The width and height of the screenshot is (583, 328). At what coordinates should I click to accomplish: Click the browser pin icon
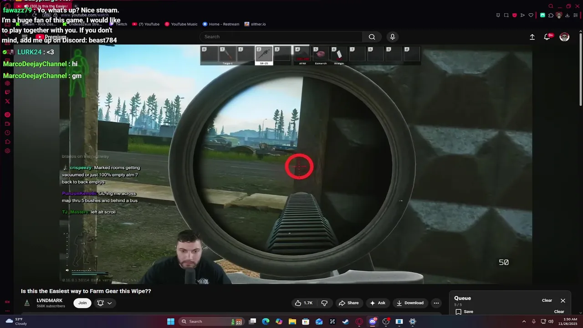(x=498, y=15)
